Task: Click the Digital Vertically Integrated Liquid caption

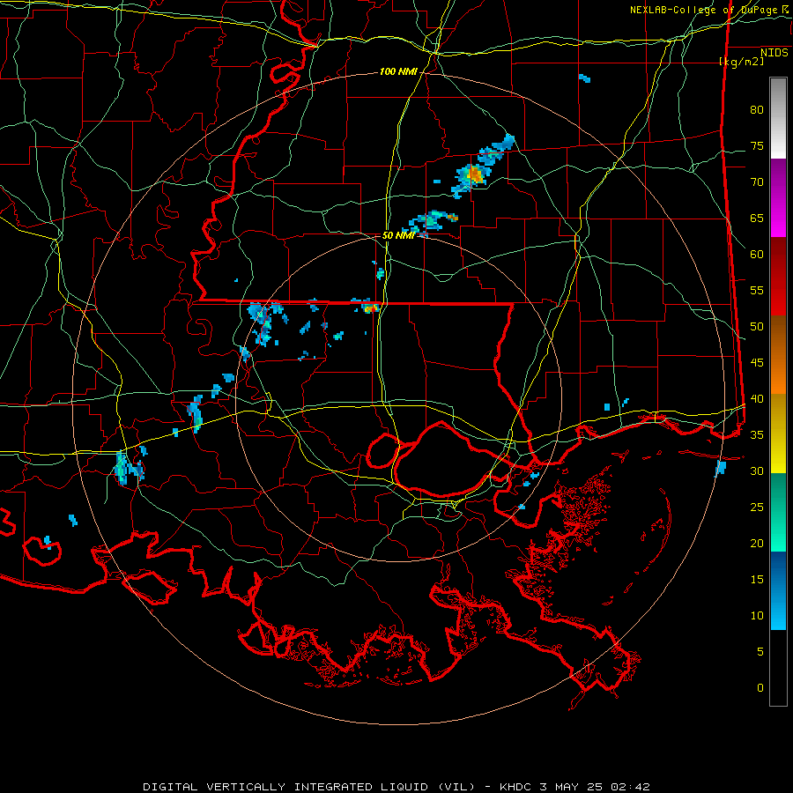Action: tap(396, 787)
